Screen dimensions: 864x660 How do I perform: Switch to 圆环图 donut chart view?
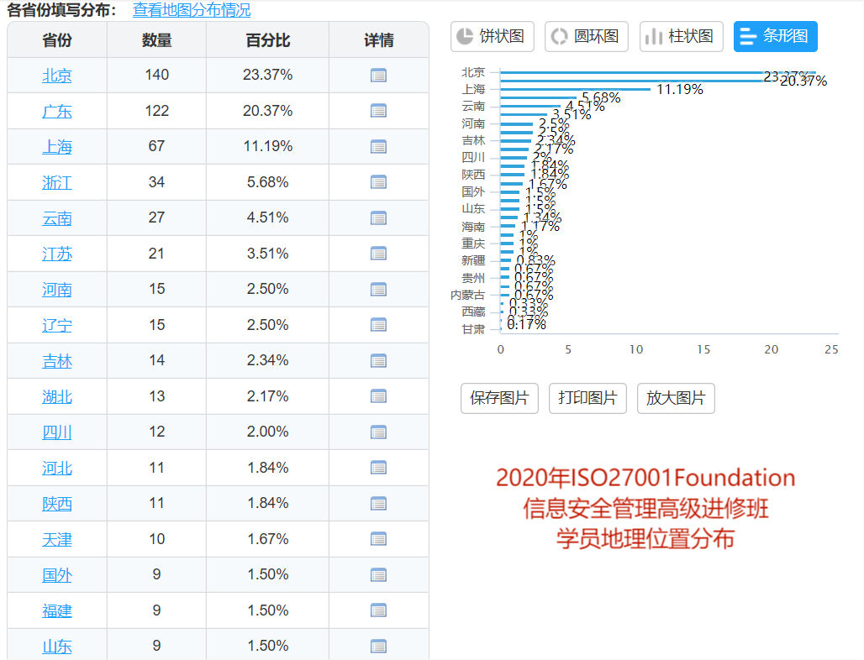click(587, 37)
